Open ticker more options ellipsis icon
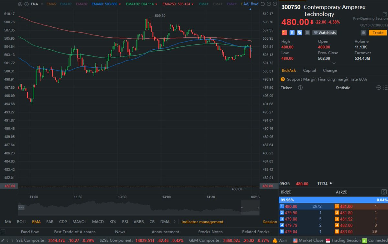Image resolution: width=388 pixels, height=244 pixels. coord(379,88)
